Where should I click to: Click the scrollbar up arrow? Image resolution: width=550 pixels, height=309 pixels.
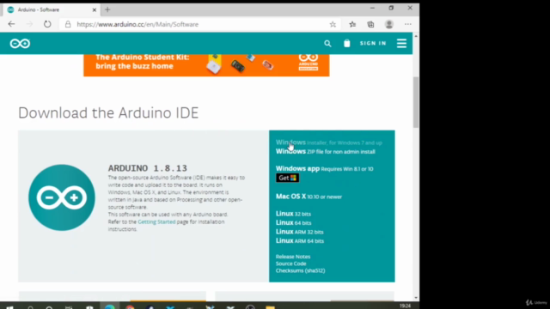point(416,36)
